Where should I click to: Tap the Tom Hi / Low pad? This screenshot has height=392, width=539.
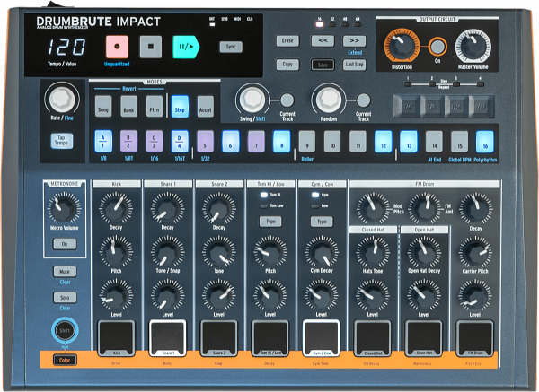coord(269,338)
